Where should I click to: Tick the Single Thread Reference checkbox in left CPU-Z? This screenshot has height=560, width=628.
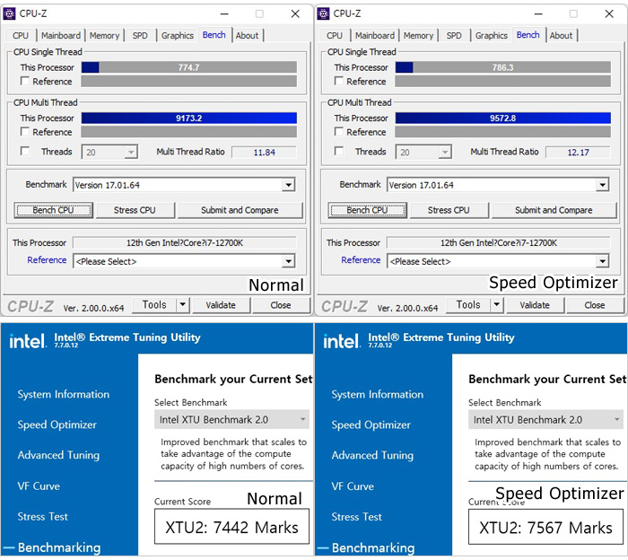[25, 82]
